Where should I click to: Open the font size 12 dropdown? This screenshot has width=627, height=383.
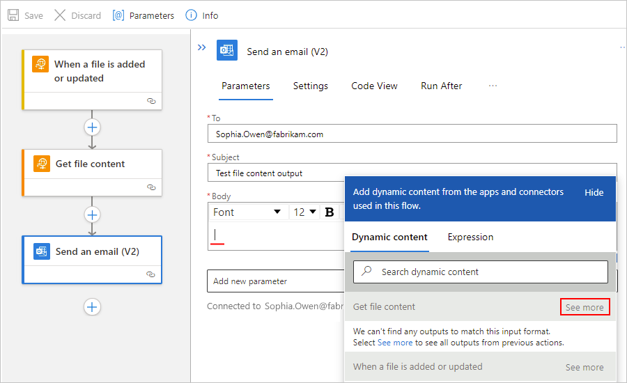pos(304,212)
